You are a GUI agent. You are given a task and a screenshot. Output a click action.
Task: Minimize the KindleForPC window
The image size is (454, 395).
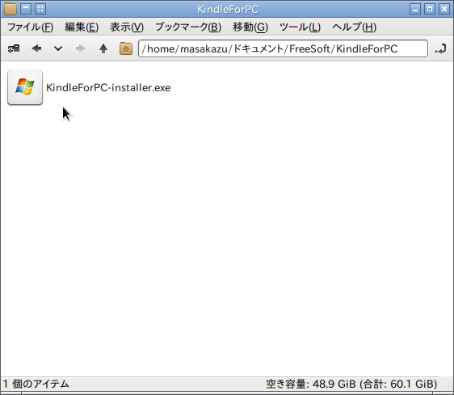tap(415, 9)
